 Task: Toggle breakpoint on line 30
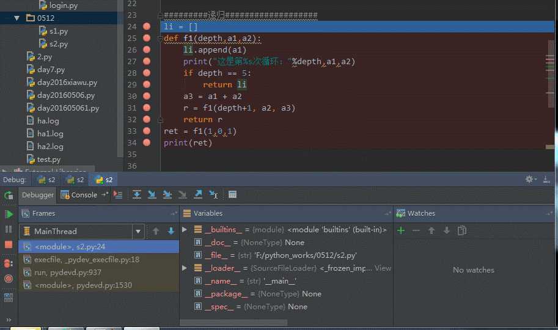147,96
